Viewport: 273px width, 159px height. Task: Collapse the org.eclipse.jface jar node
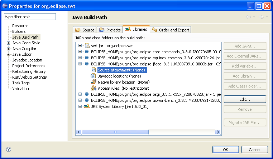tap(80, 64)
